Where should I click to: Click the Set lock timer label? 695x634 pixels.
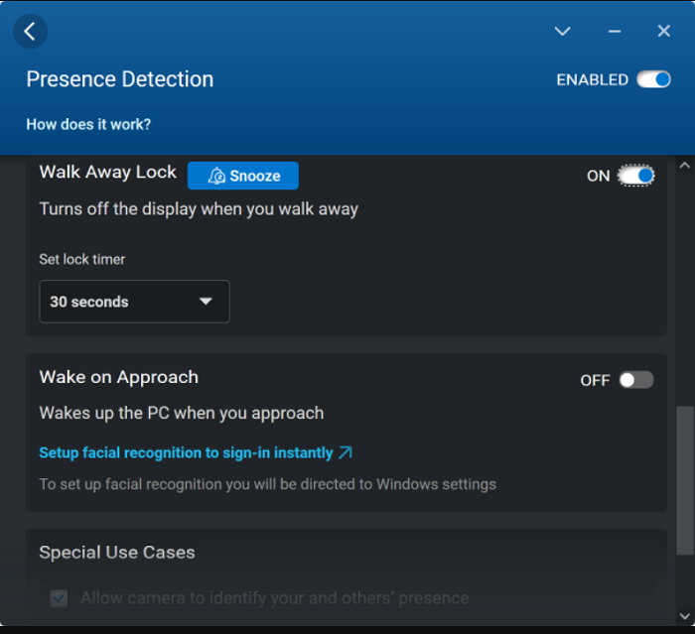pyautogui.click(x=82, y=259)
